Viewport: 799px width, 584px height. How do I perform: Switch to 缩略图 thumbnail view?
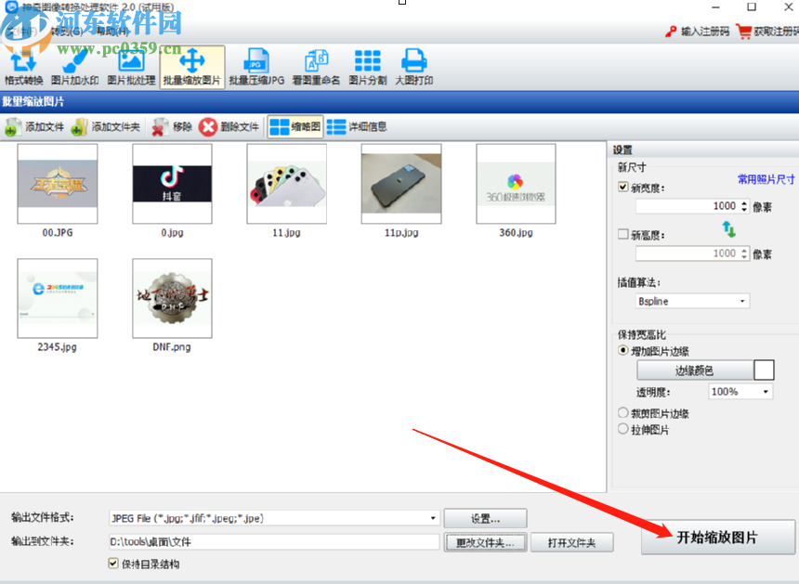[295, 127]
